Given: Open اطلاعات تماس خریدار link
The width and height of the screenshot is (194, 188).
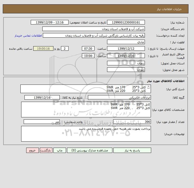Looking at the screenshot, I should coord(28,36).
